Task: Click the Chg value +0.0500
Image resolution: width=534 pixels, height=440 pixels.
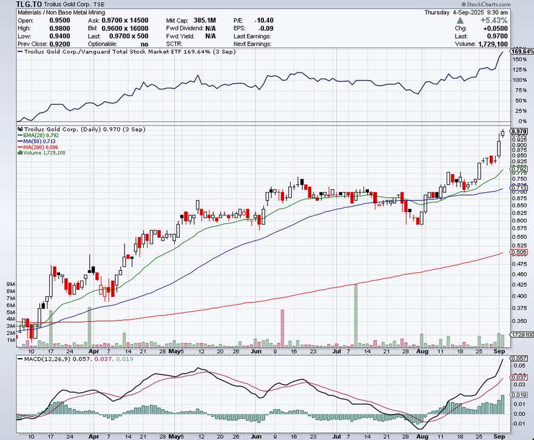Action: tap(495, 28)
